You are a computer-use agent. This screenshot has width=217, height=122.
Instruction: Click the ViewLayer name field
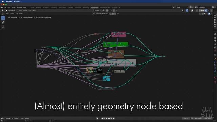pos(204,7)
